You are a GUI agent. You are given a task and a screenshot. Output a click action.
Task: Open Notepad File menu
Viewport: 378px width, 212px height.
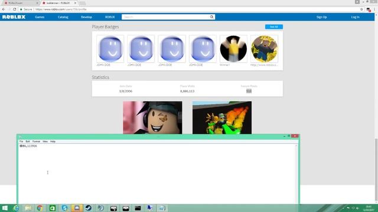pyautogui.click(x=21, y=141)
